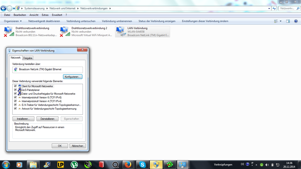Select the Drahtlosnetzwerkverbindung 2 adapter icon
Viewport: 301px width, 169px height.
coord(65,32)
